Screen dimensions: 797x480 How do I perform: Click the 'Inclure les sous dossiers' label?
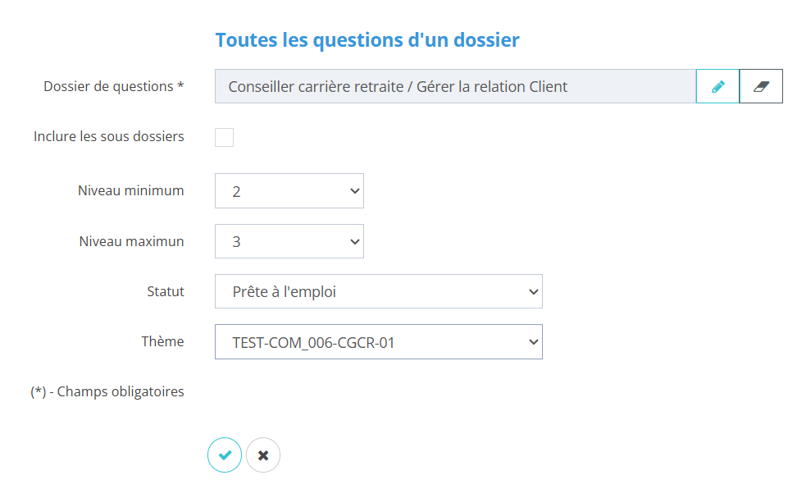[109, 136]
